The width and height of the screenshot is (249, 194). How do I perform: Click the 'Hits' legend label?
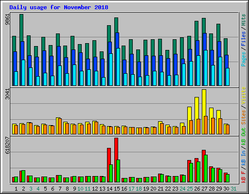pos(244,20)
